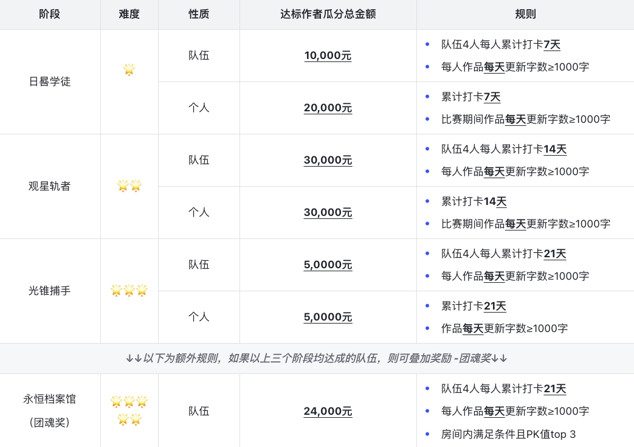Click the 永恒档案馆 stage name
This screenshot has height=447, width=634.
pyautogui.click(x=50, y=400)
